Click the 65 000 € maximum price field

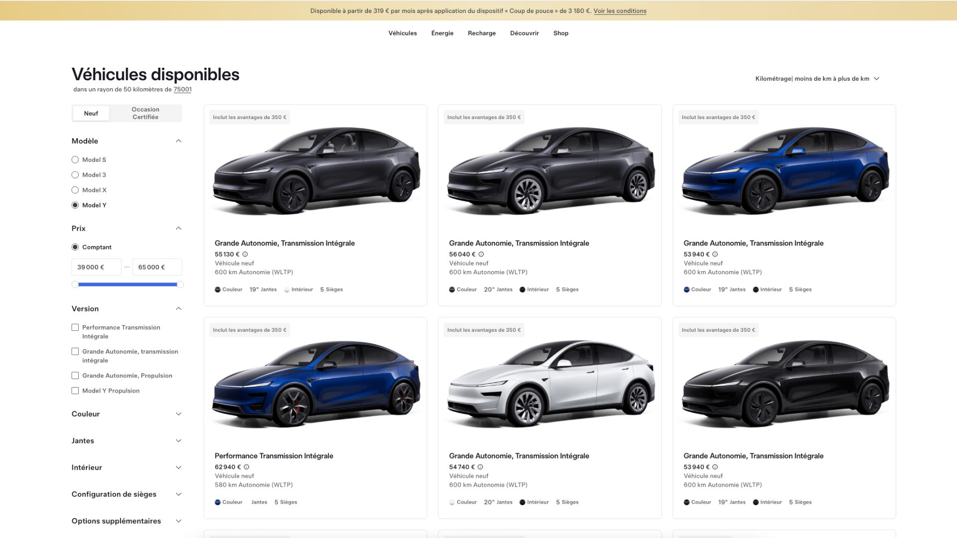click(x=157, y=267)
